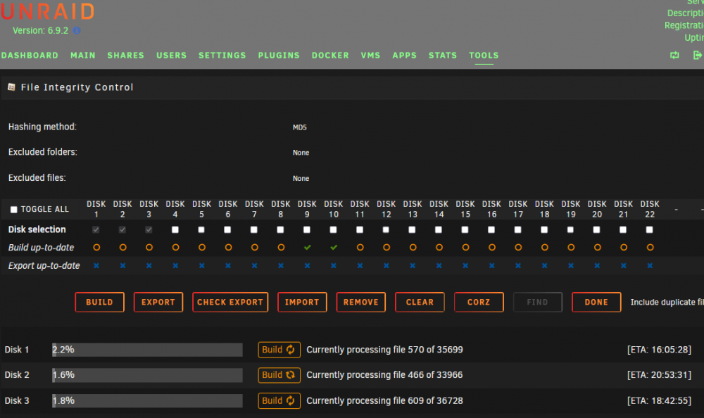Click the refresh arrows icon in the navigation bar
Image resolution: width=704 pixels, height=418 pixels.
(674, 55)
